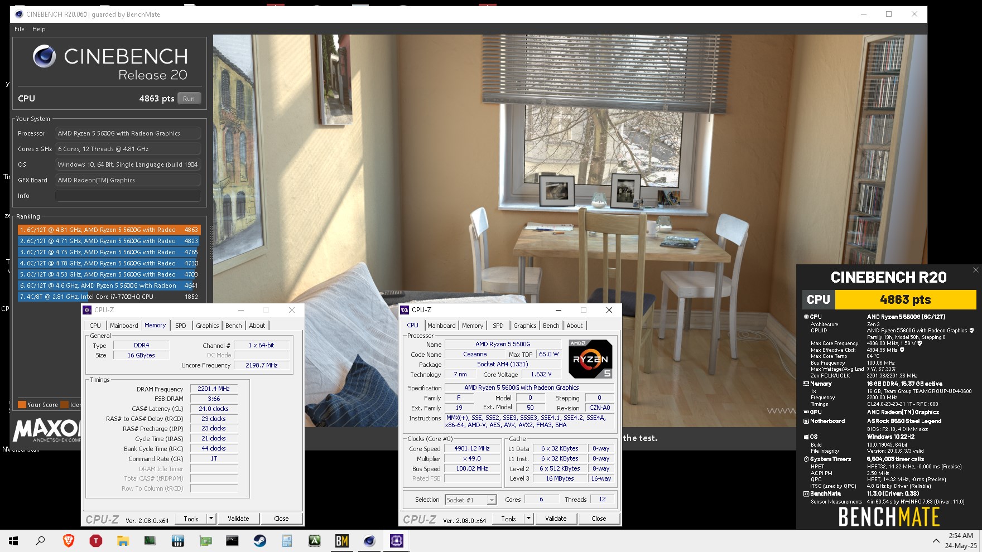The image size is (982, 552).
Task: Click the CPU section icon in BenchMate panel
Action: pos(806,317)
